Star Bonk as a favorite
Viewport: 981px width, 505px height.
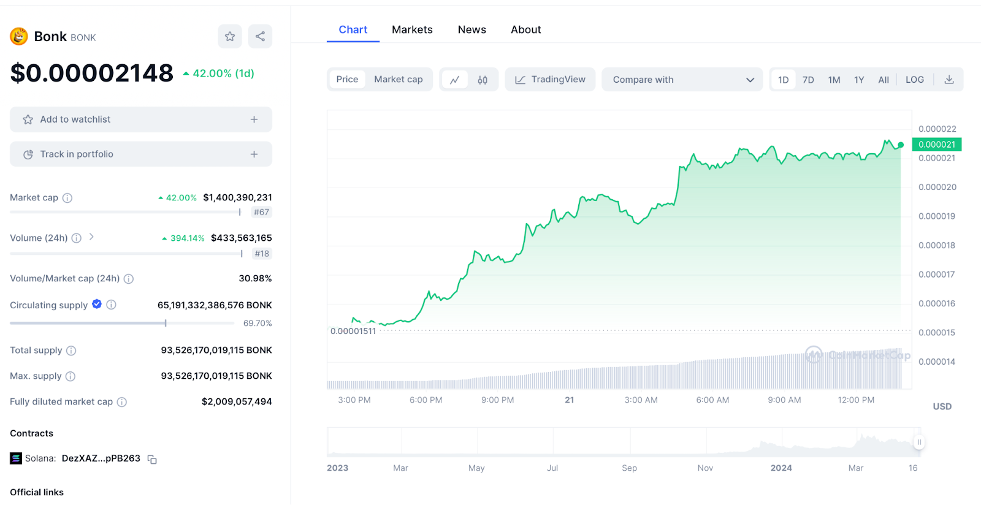[x=230, y=36]
